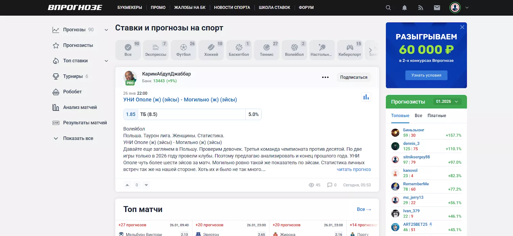Upvote the forecast
Viewport: 513px width, 236px height.
click(127, 185)
